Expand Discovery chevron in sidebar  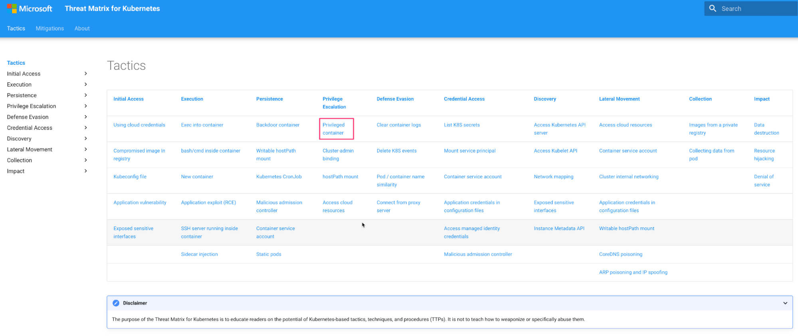85,138
